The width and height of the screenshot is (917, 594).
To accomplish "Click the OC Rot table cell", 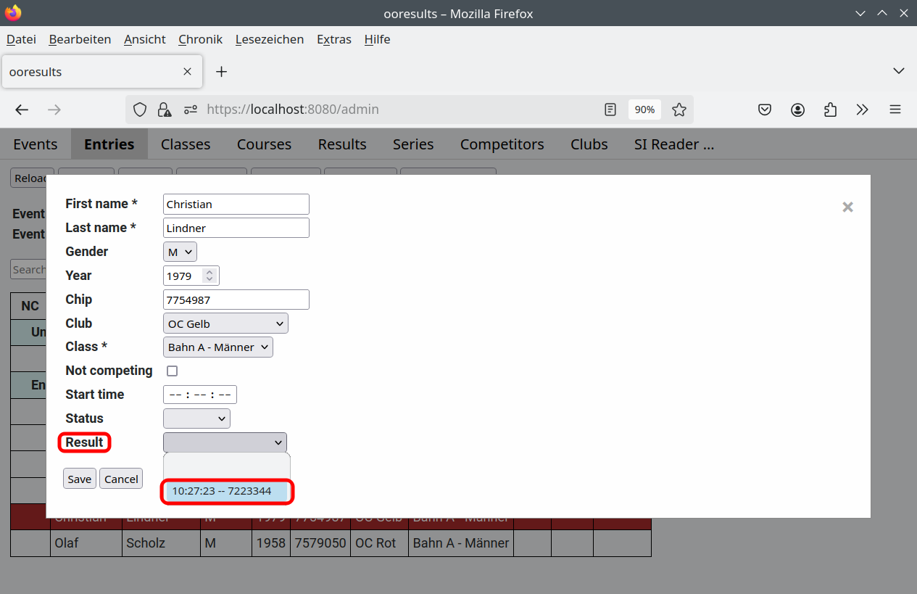I will click(x=379, y=543).
